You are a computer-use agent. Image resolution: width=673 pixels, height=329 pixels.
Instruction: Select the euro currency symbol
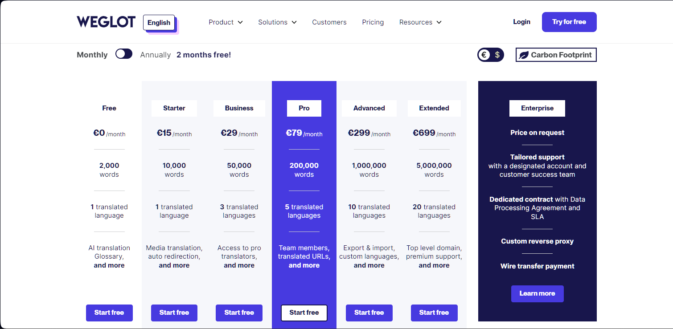pyautogui.click(x=484, y=55)
